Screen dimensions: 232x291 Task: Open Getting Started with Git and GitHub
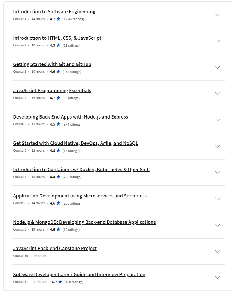[x=52, y=64]
